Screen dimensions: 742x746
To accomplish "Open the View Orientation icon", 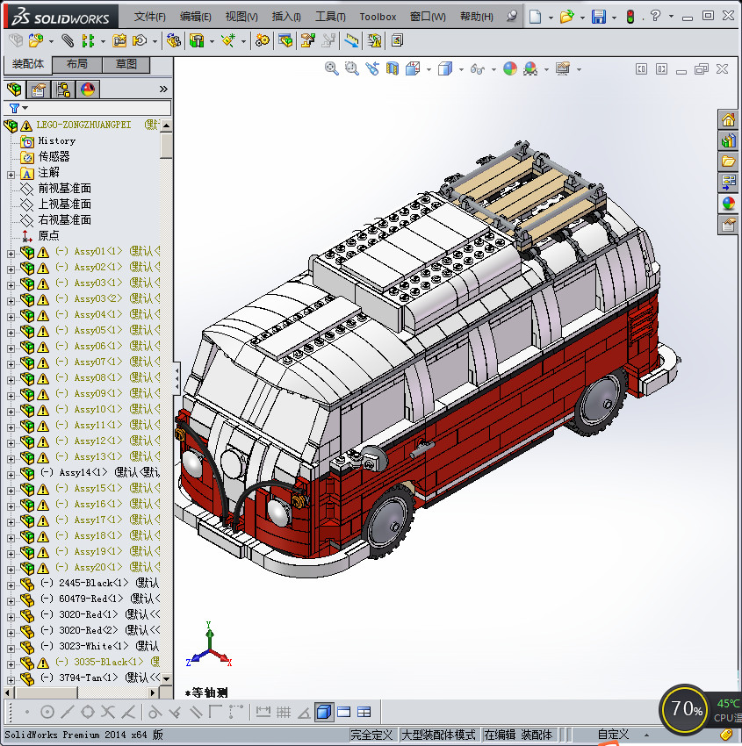I will [413, 69].
